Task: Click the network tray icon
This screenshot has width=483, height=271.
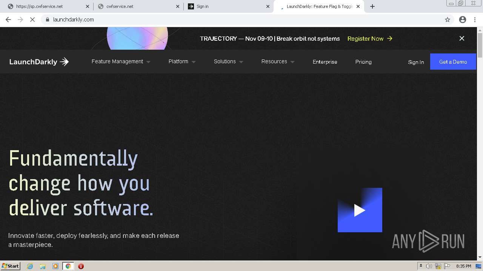Action: [438, 266]
